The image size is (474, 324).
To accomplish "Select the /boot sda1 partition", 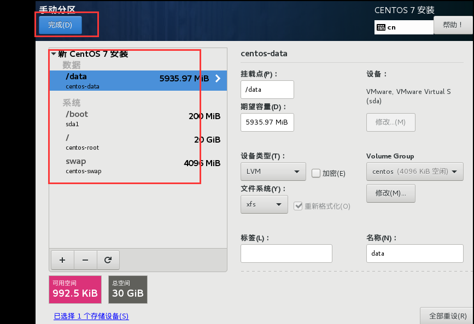I will point(138,118).
